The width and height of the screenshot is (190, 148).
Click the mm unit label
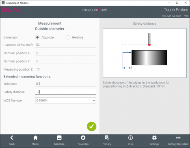186,16
